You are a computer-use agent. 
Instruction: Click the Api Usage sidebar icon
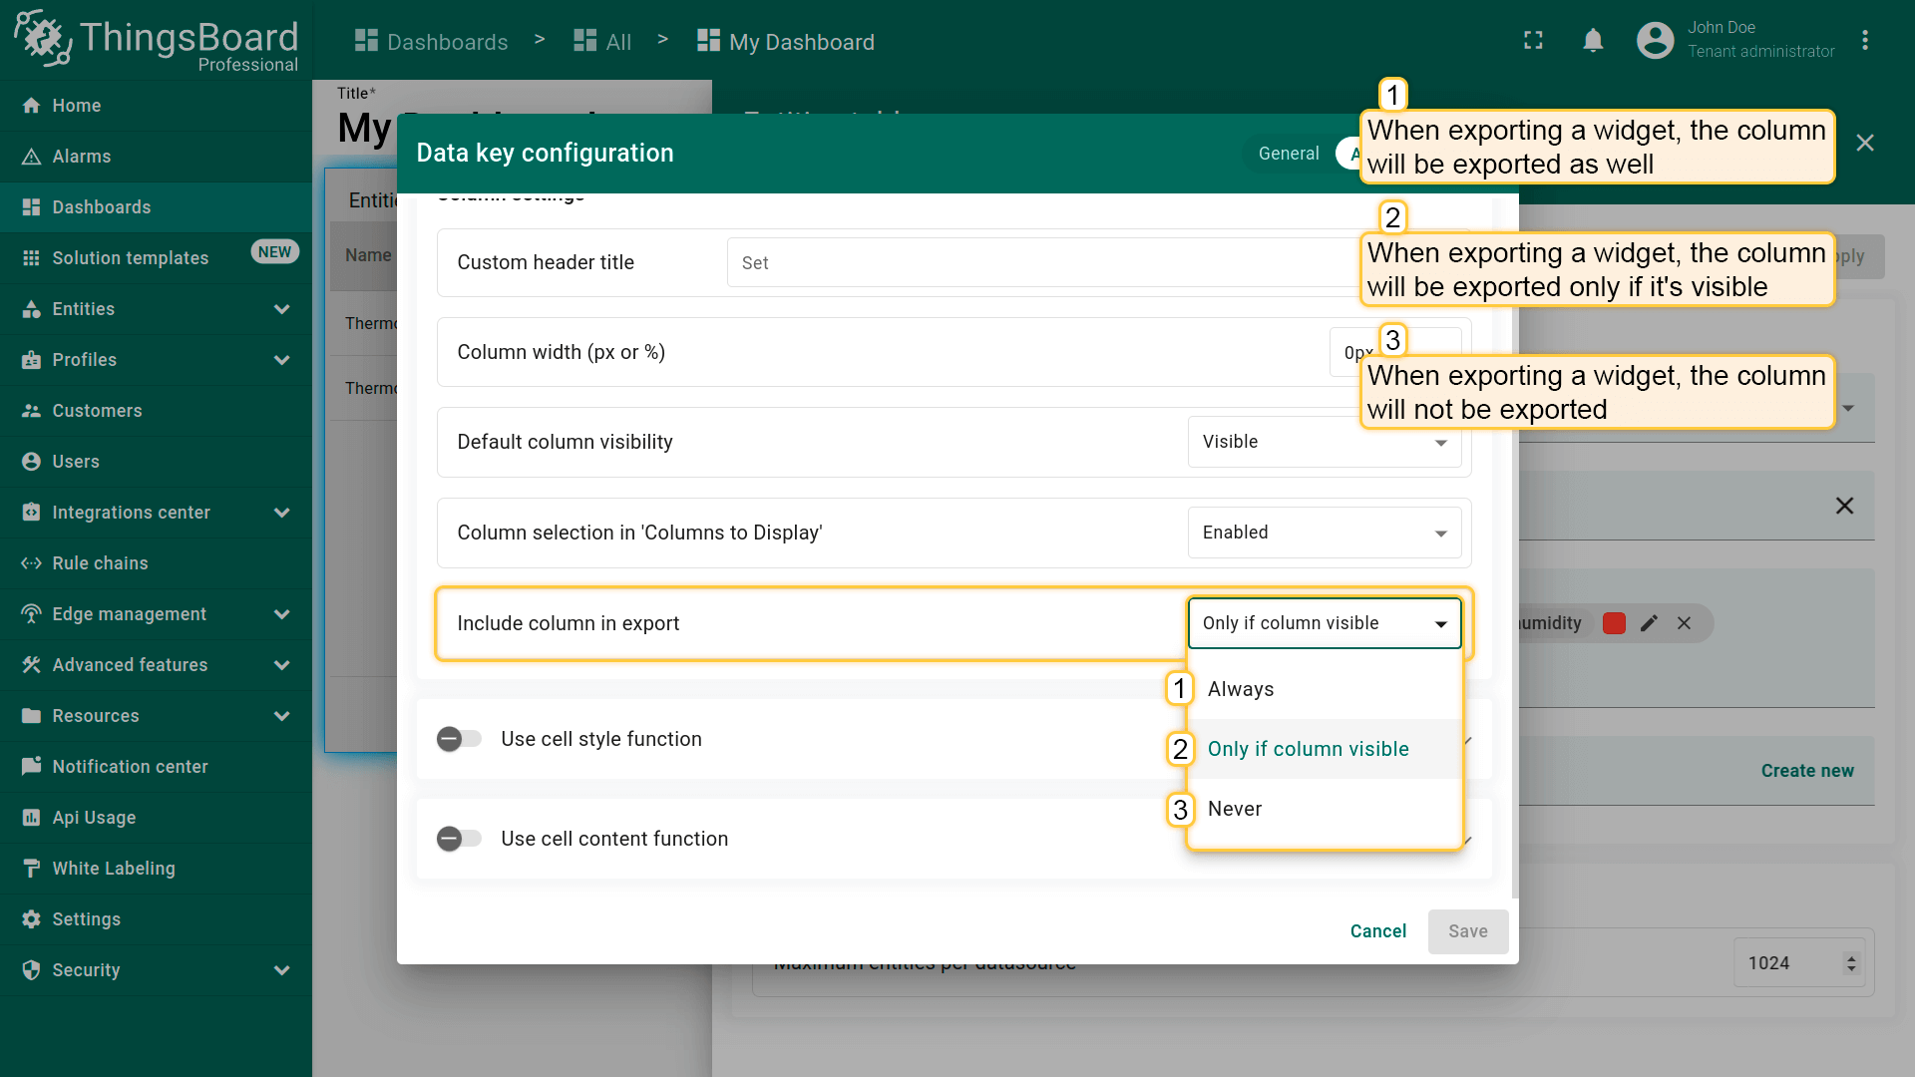[x=32, y=818]
